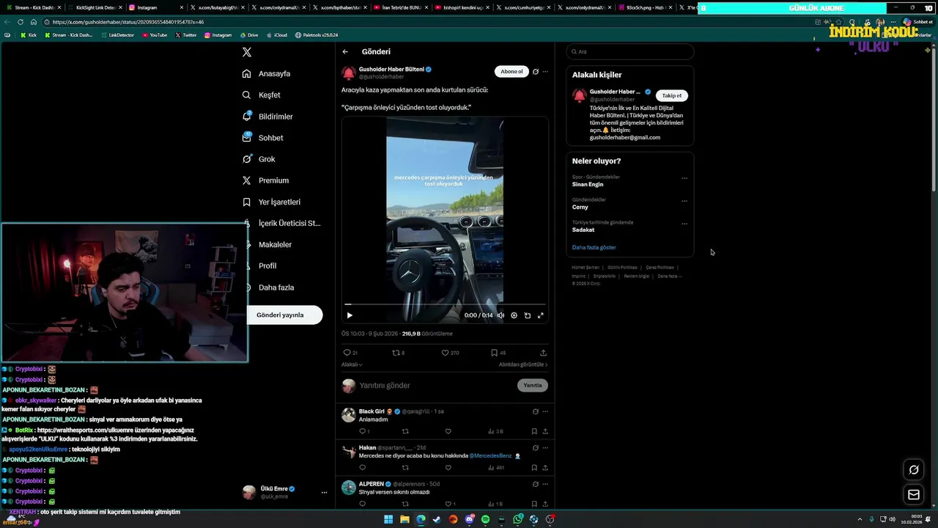Open Grok action icon on main post
Screen dimensions: 938x528
536,71
